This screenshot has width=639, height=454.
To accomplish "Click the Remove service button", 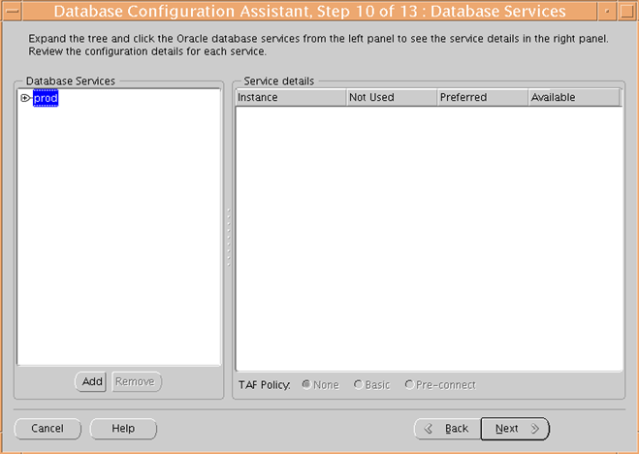I will 136,382.
